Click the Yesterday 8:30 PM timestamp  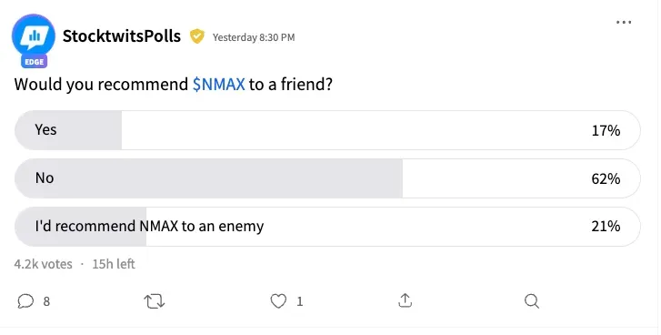coord(254,37)
